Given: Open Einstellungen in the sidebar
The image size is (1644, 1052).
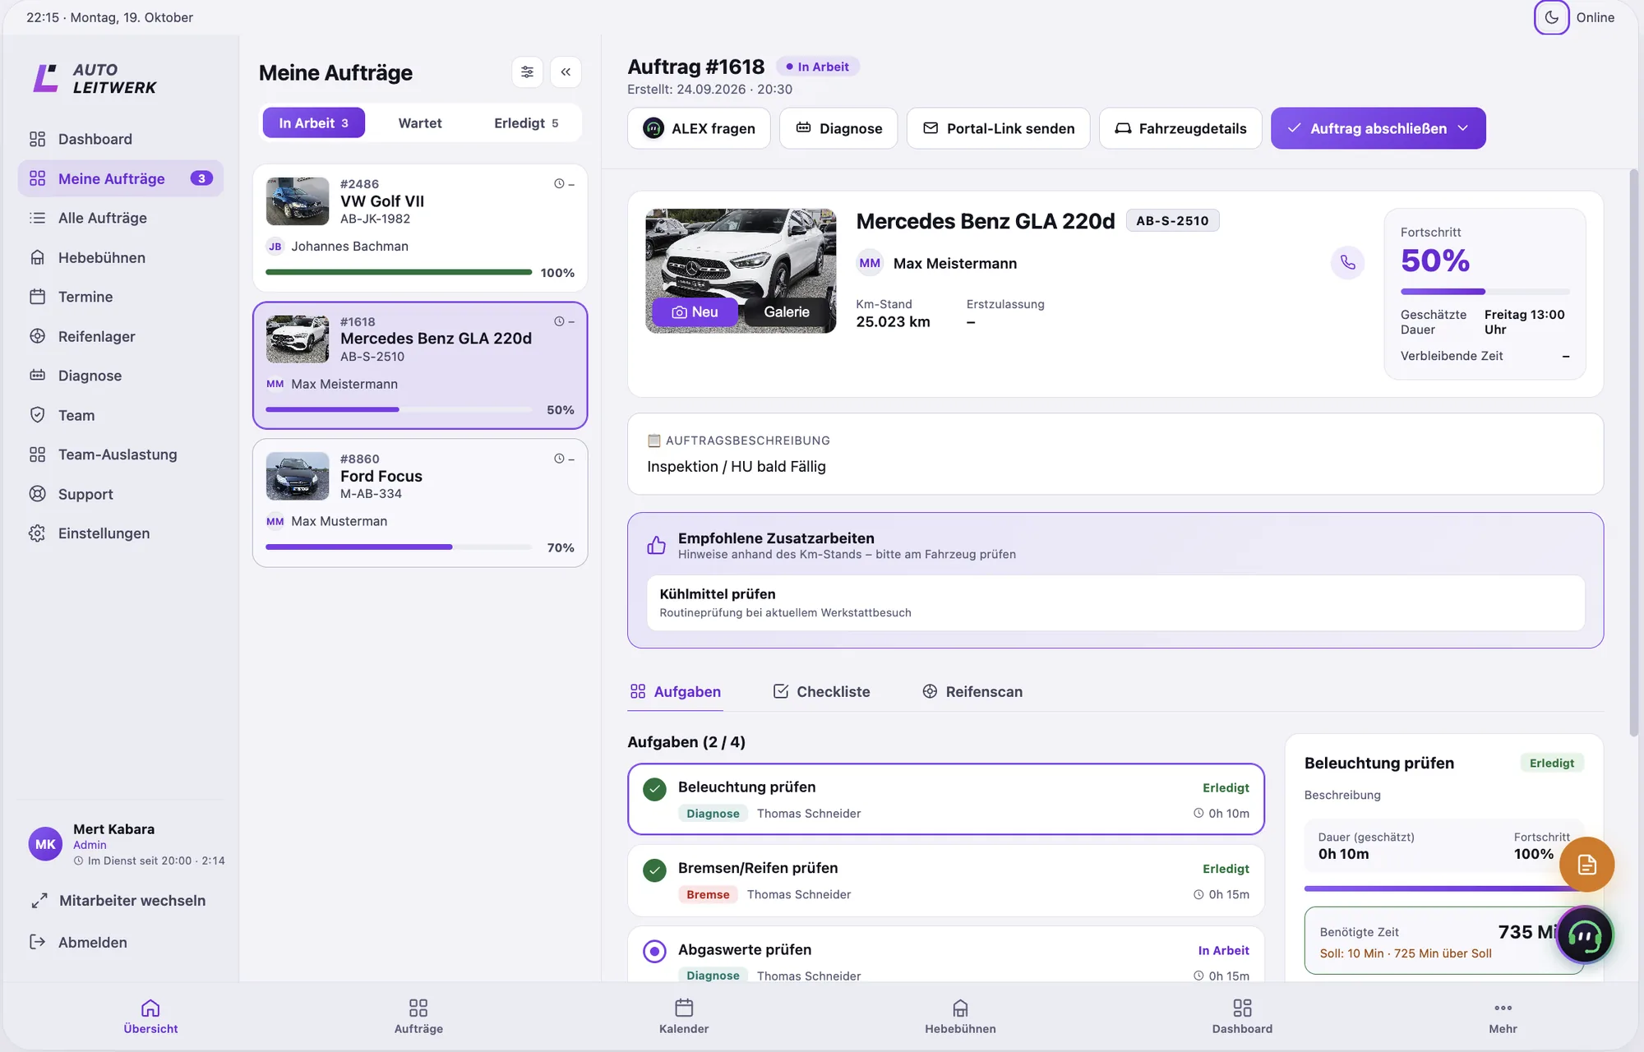Looking at the screenshot, I should (120, 533).
